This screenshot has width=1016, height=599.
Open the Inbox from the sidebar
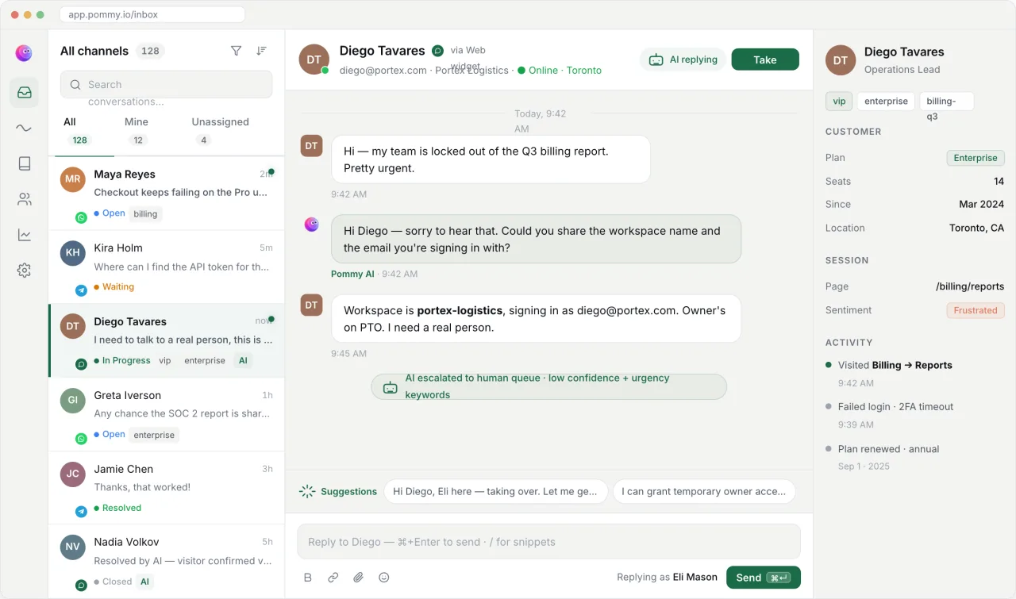click(24, 92)
